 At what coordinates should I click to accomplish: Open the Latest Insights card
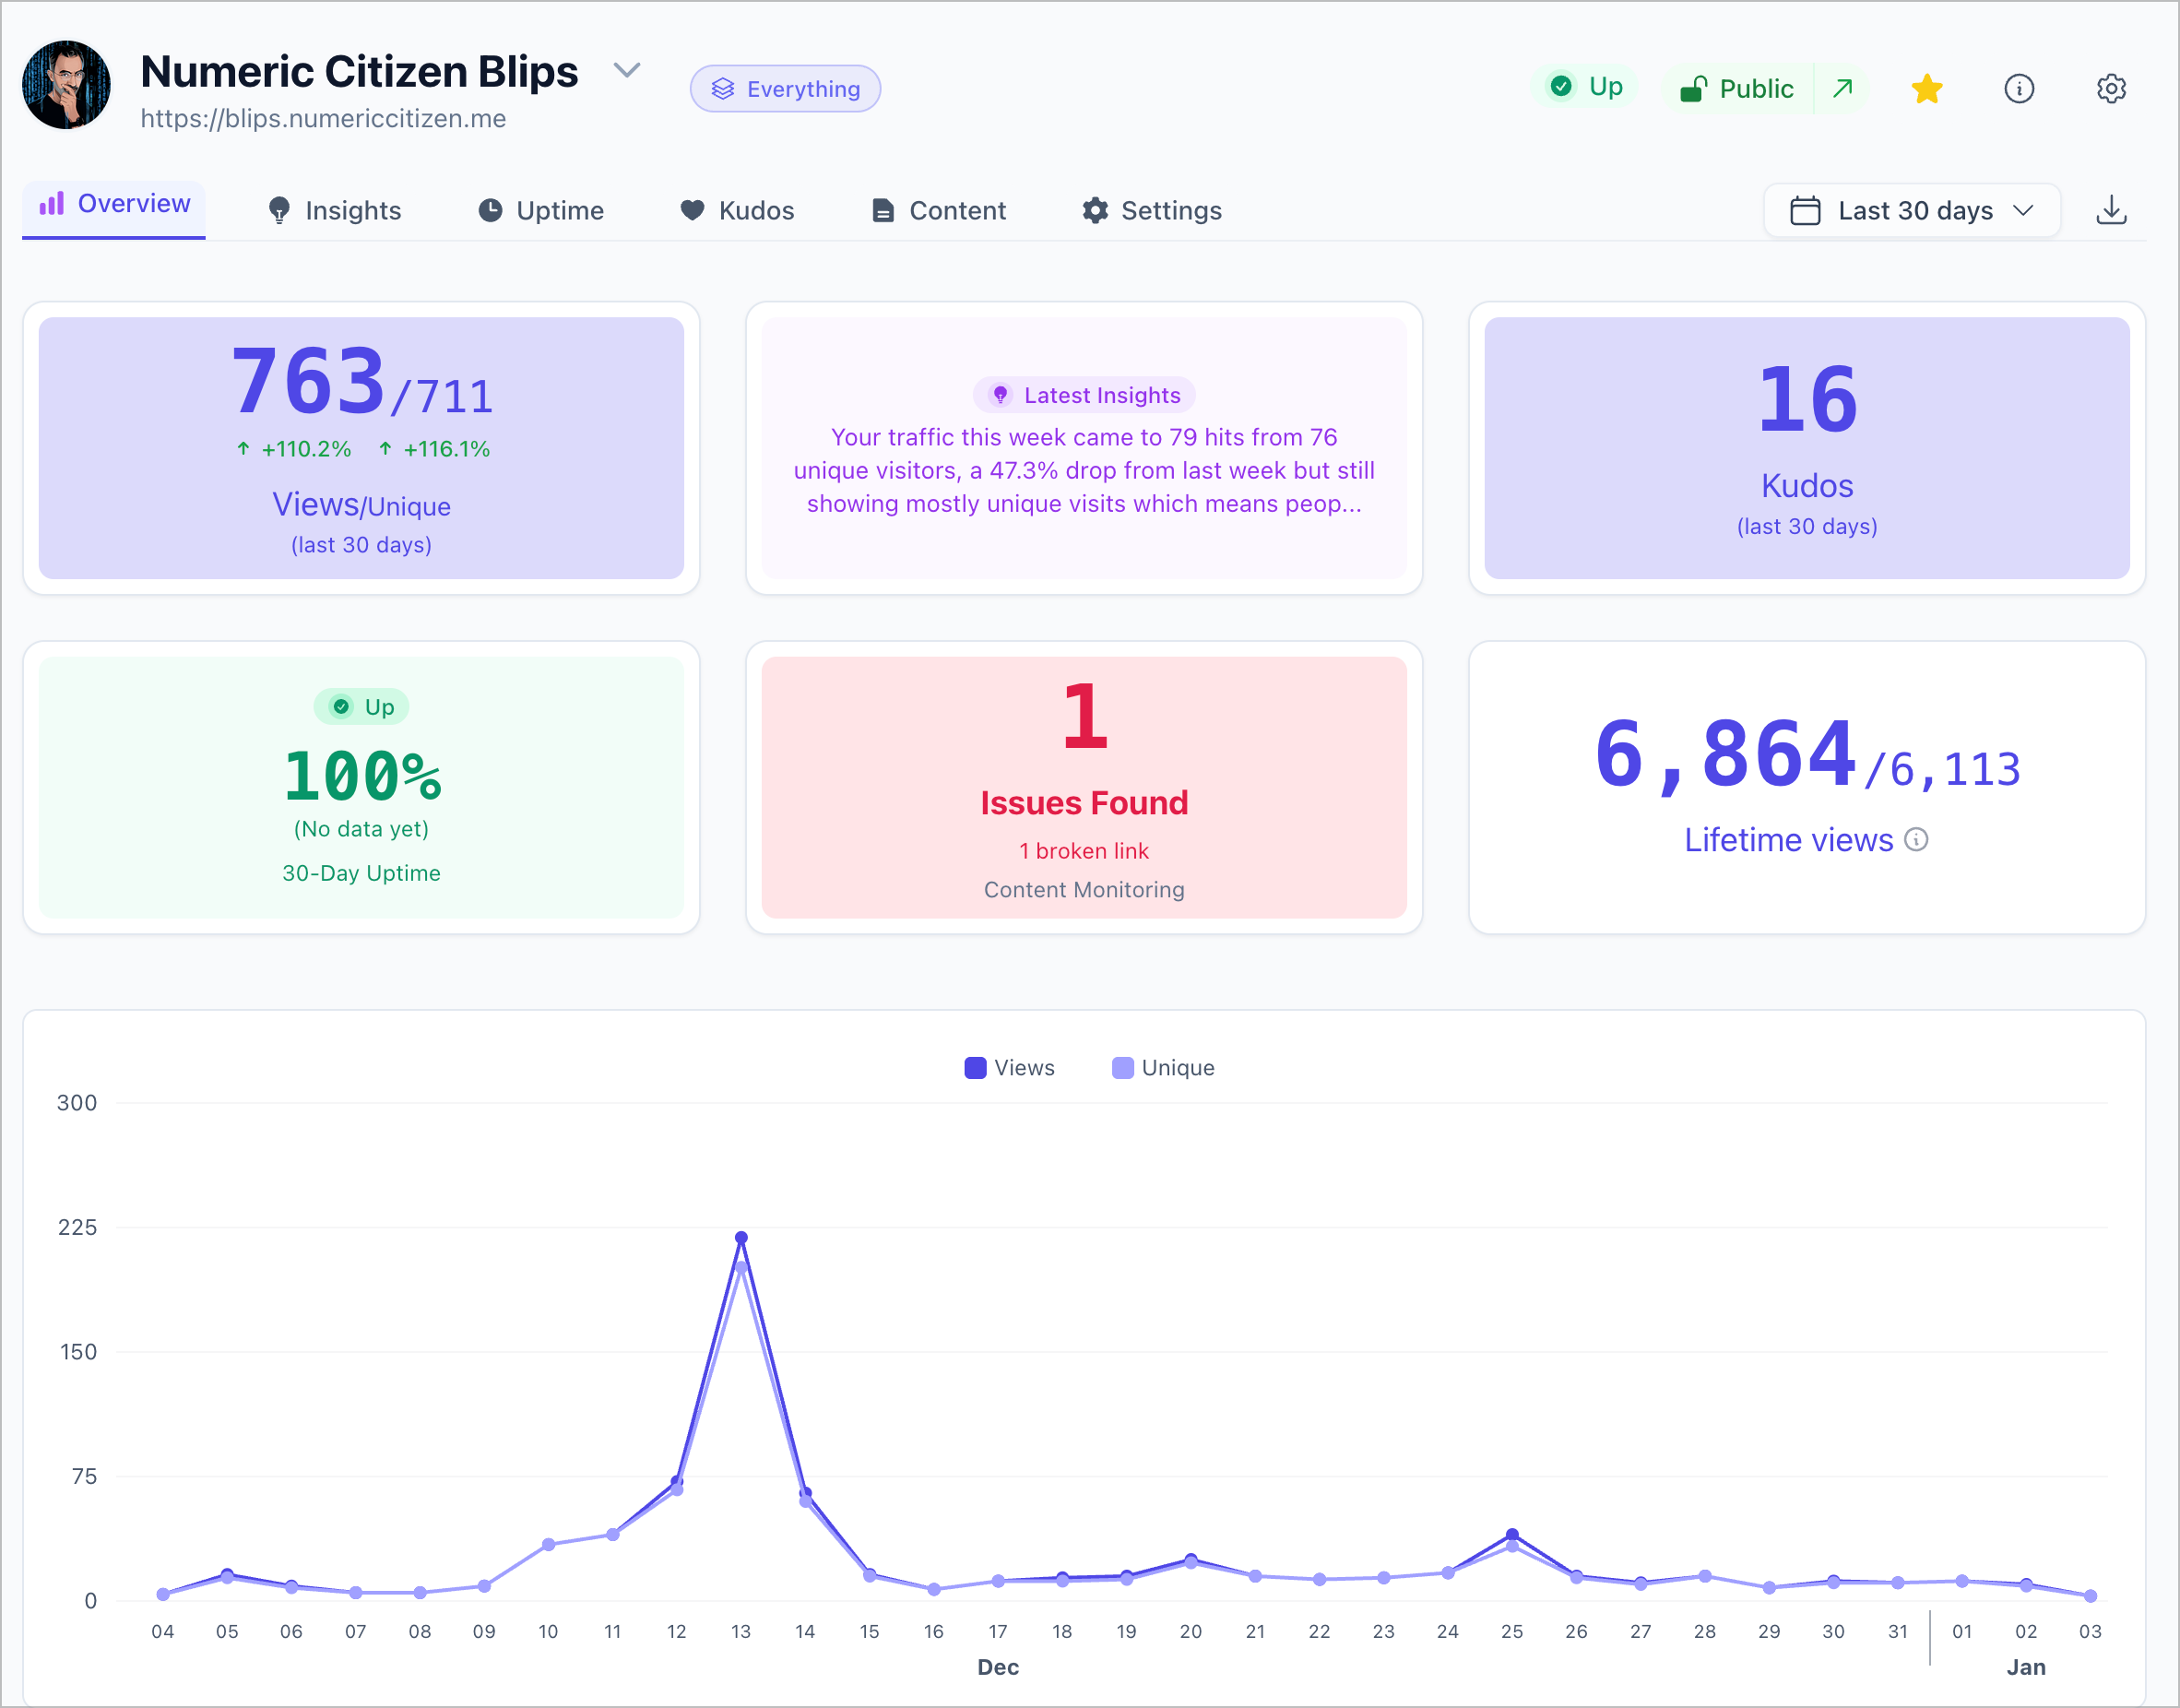1084,448
